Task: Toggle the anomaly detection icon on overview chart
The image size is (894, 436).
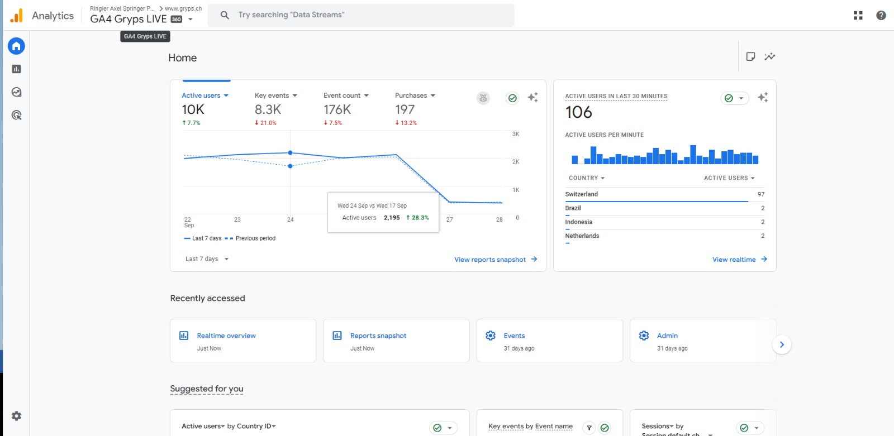Action: (483, 98)
